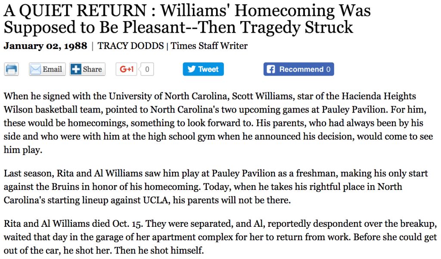Image resolution: width=441 pixels, height=259 pixels.
Task: Click paragraph starting 'Rita and Al Williams died'
Action: 220,237
